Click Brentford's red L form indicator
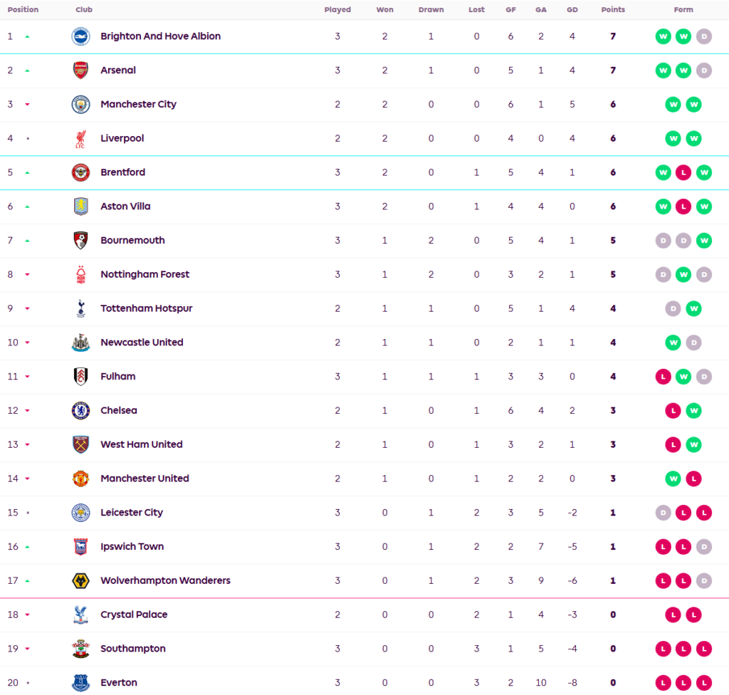Viewport: 729px width, 695px height. pos(683,172)
